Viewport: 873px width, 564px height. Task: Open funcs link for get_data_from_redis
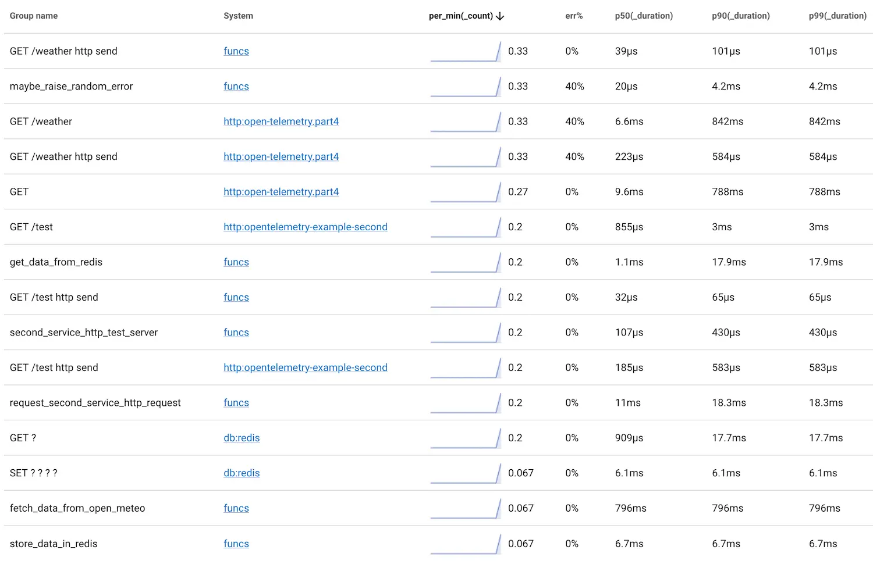click(236, 262)
